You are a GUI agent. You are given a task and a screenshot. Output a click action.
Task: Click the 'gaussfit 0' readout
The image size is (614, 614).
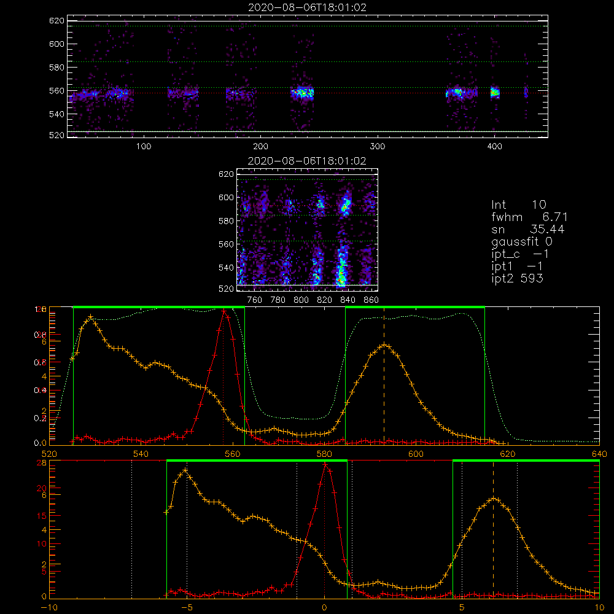522,241
